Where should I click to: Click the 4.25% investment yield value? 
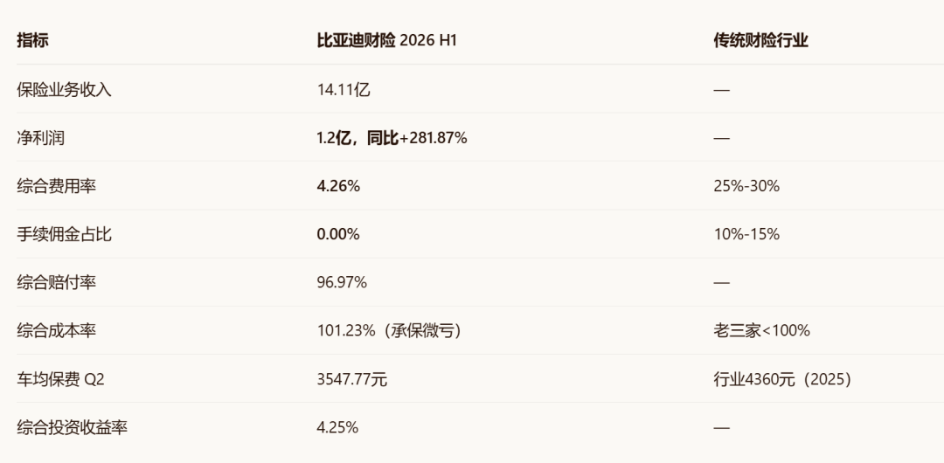click(337, 427)
